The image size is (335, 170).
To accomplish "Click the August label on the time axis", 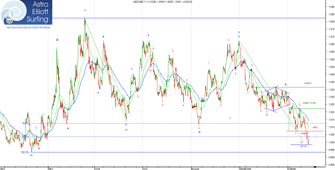I will (x=195, y=169).
